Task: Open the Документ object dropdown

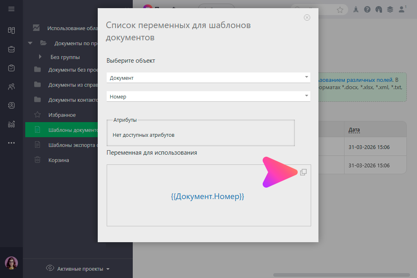Action: [208, 78]
